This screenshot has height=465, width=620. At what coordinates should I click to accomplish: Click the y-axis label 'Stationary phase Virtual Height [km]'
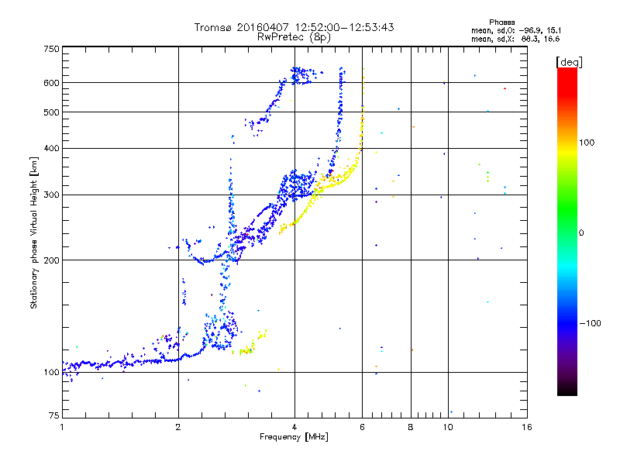pos(33,233)
